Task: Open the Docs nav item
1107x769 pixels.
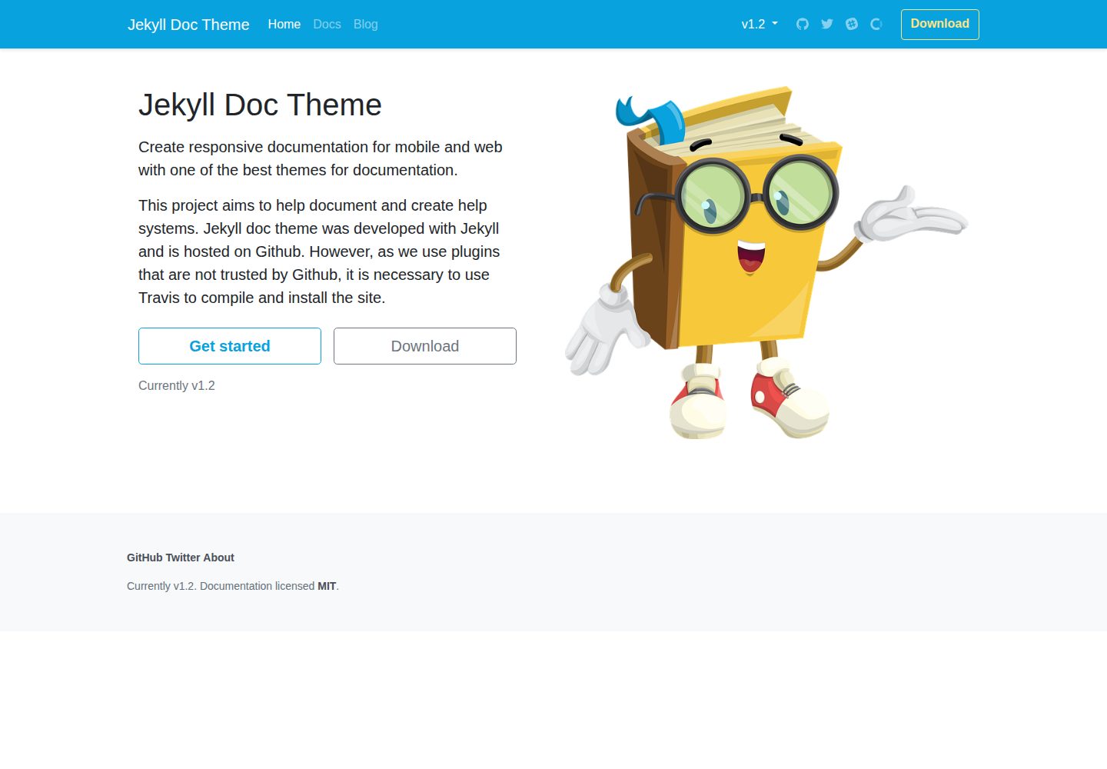Action: [327, 24]
